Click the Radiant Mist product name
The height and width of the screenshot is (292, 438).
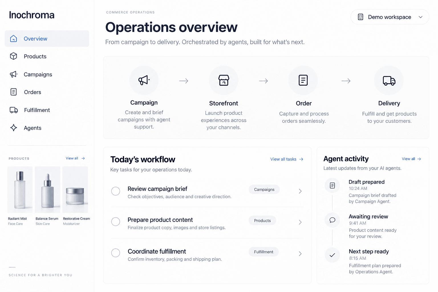pos(17,219)
